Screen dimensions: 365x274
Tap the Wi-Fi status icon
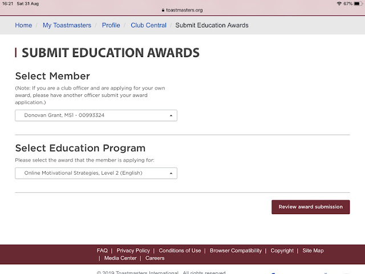point(339,3)
